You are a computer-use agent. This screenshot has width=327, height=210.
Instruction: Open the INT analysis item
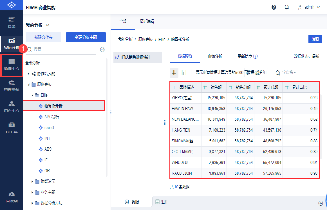coord(47,138)
